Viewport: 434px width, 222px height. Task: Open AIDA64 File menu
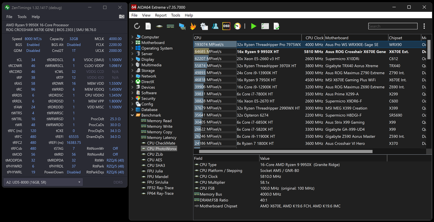135,15
